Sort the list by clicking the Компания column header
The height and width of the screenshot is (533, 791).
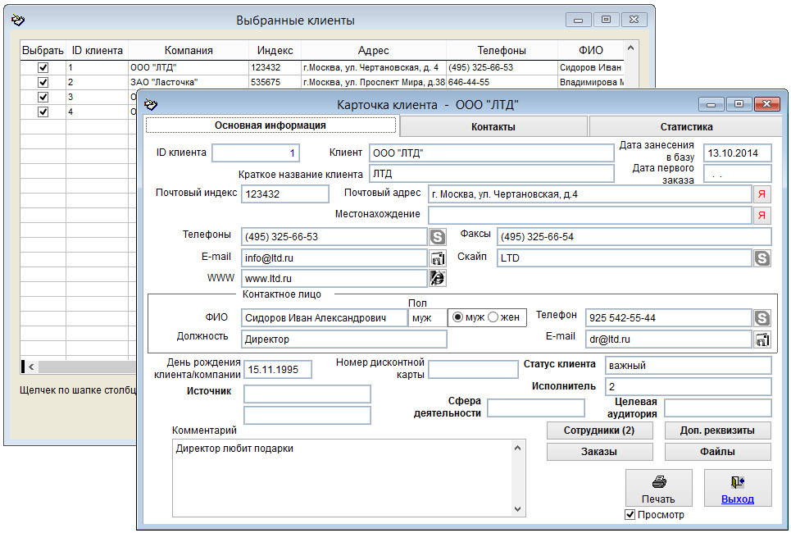(x=189, y=51)
